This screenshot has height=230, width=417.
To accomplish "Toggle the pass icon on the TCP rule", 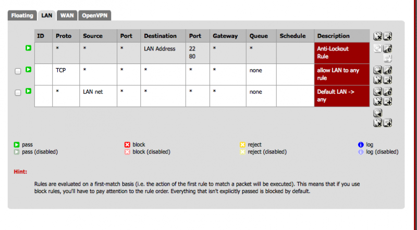I will pyautogui.click(x=28, y=69).
